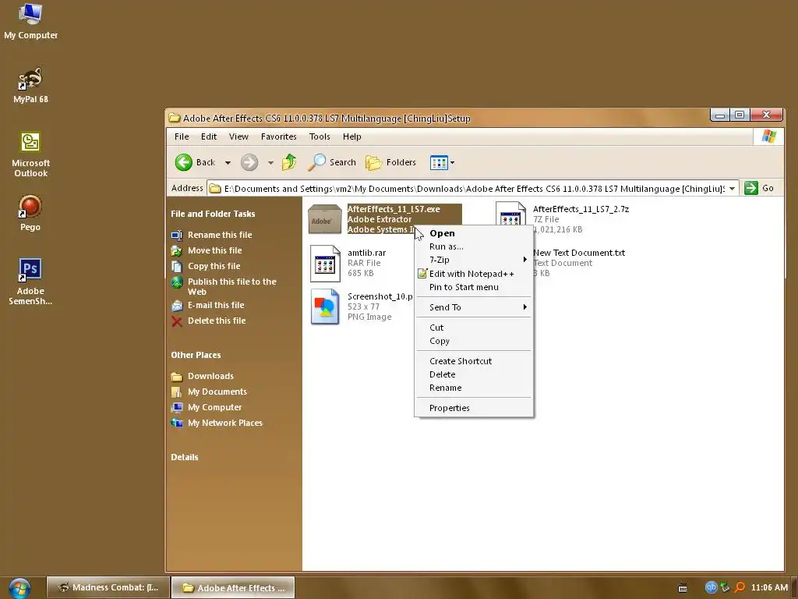Choose Rename in context menu
Image resolution: width=798 pixels, height=599 pixels.
coord(473,388)
